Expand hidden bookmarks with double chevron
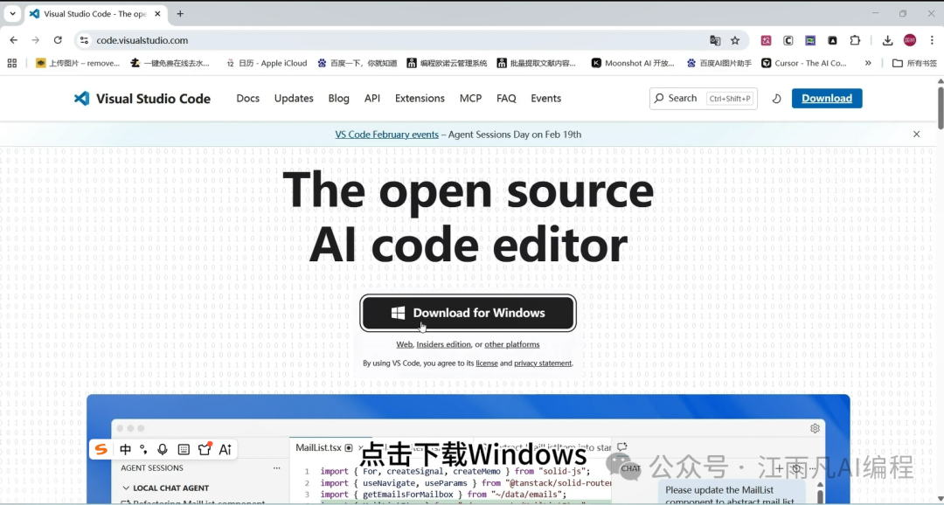944x505 pixels. coord(868,63)
